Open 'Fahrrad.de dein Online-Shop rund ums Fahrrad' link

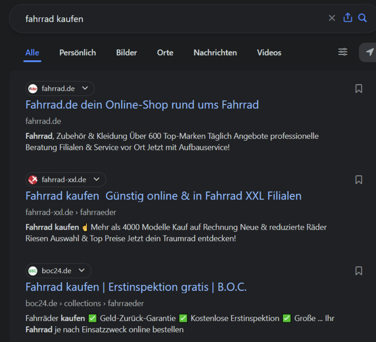(x=142, y=105)
